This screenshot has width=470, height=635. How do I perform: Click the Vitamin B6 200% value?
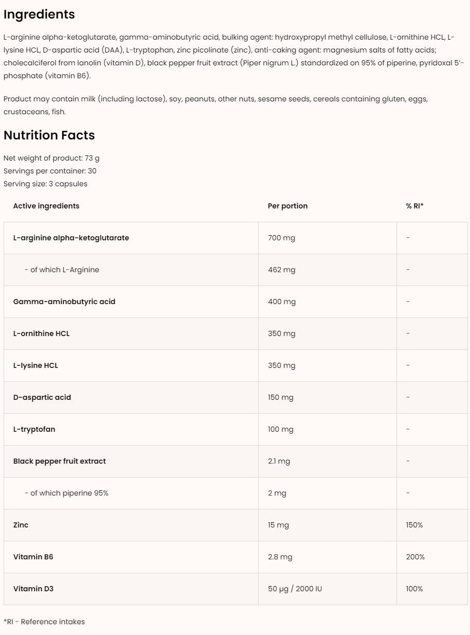point(415,557)
